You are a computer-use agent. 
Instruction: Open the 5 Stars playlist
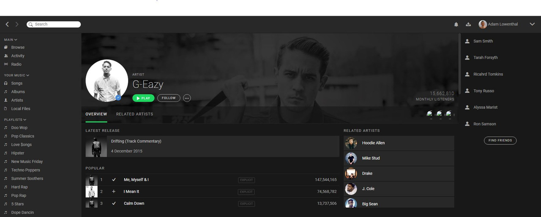17,204
